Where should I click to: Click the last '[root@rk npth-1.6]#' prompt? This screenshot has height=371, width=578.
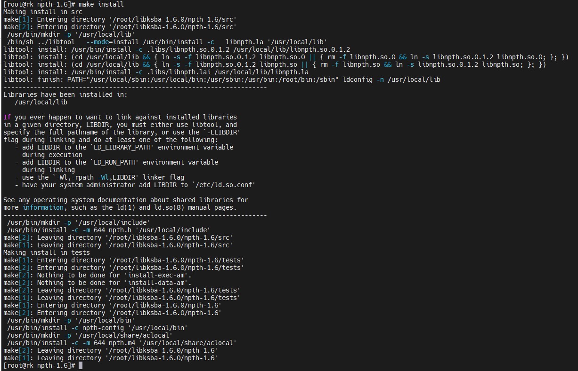(39, 365)
